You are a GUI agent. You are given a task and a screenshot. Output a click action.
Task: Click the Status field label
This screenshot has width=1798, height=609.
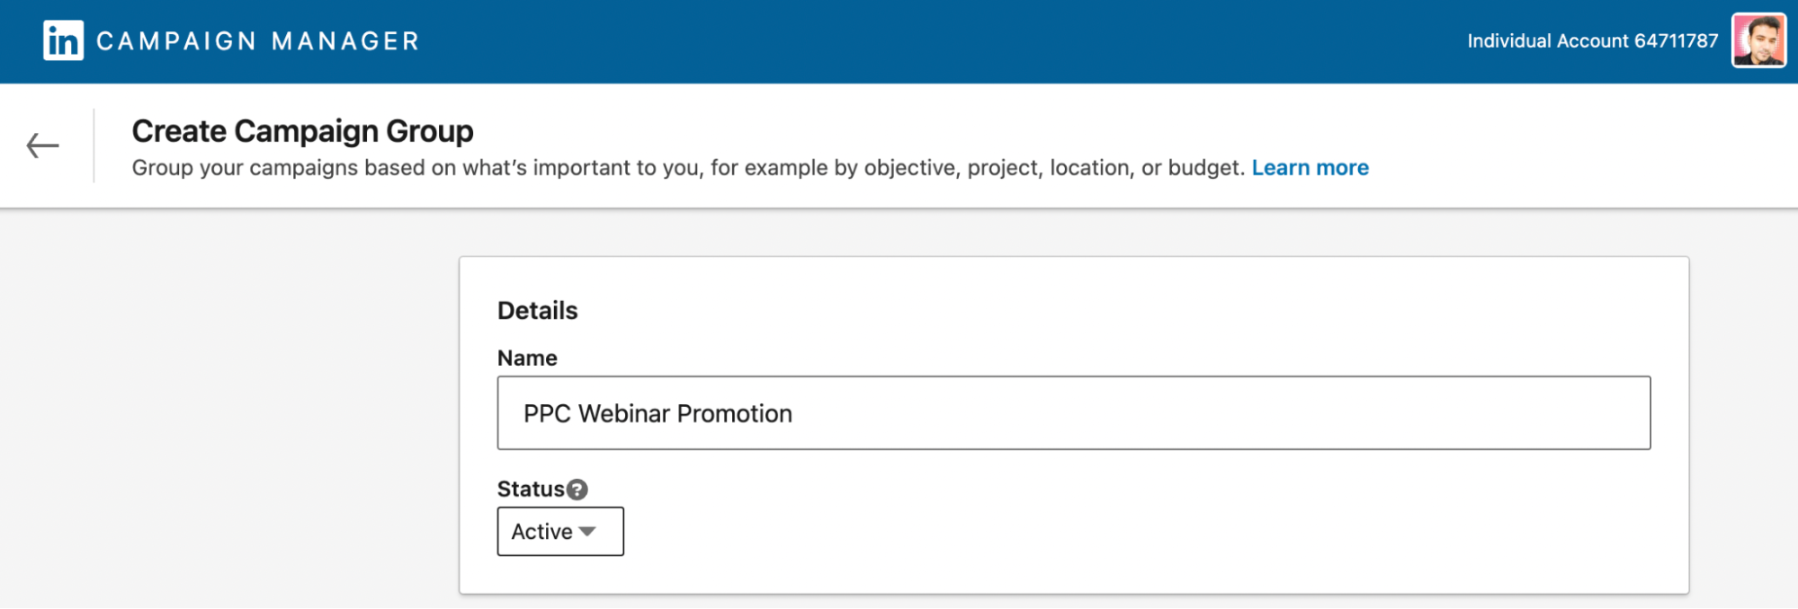tap(530, 490)
